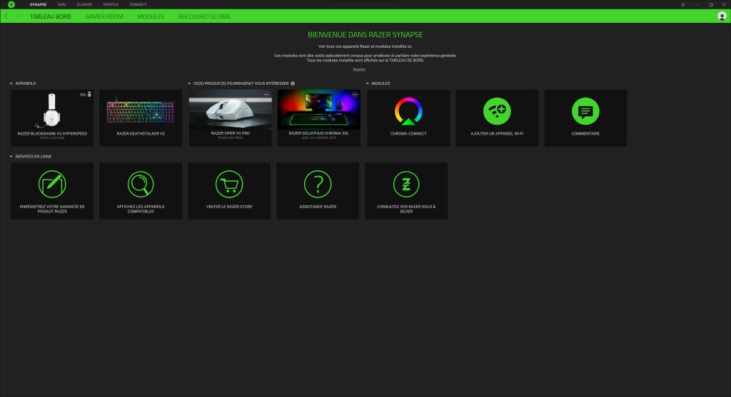The height and width of the screenshot is (397, 731).
Task: Click info icon beside produits pourraient vous intéresser
Action: [x=293, y=83]
